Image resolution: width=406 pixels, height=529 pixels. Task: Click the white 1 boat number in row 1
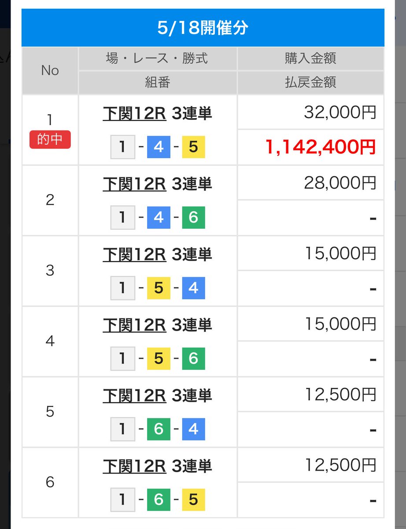pos(123,147)
